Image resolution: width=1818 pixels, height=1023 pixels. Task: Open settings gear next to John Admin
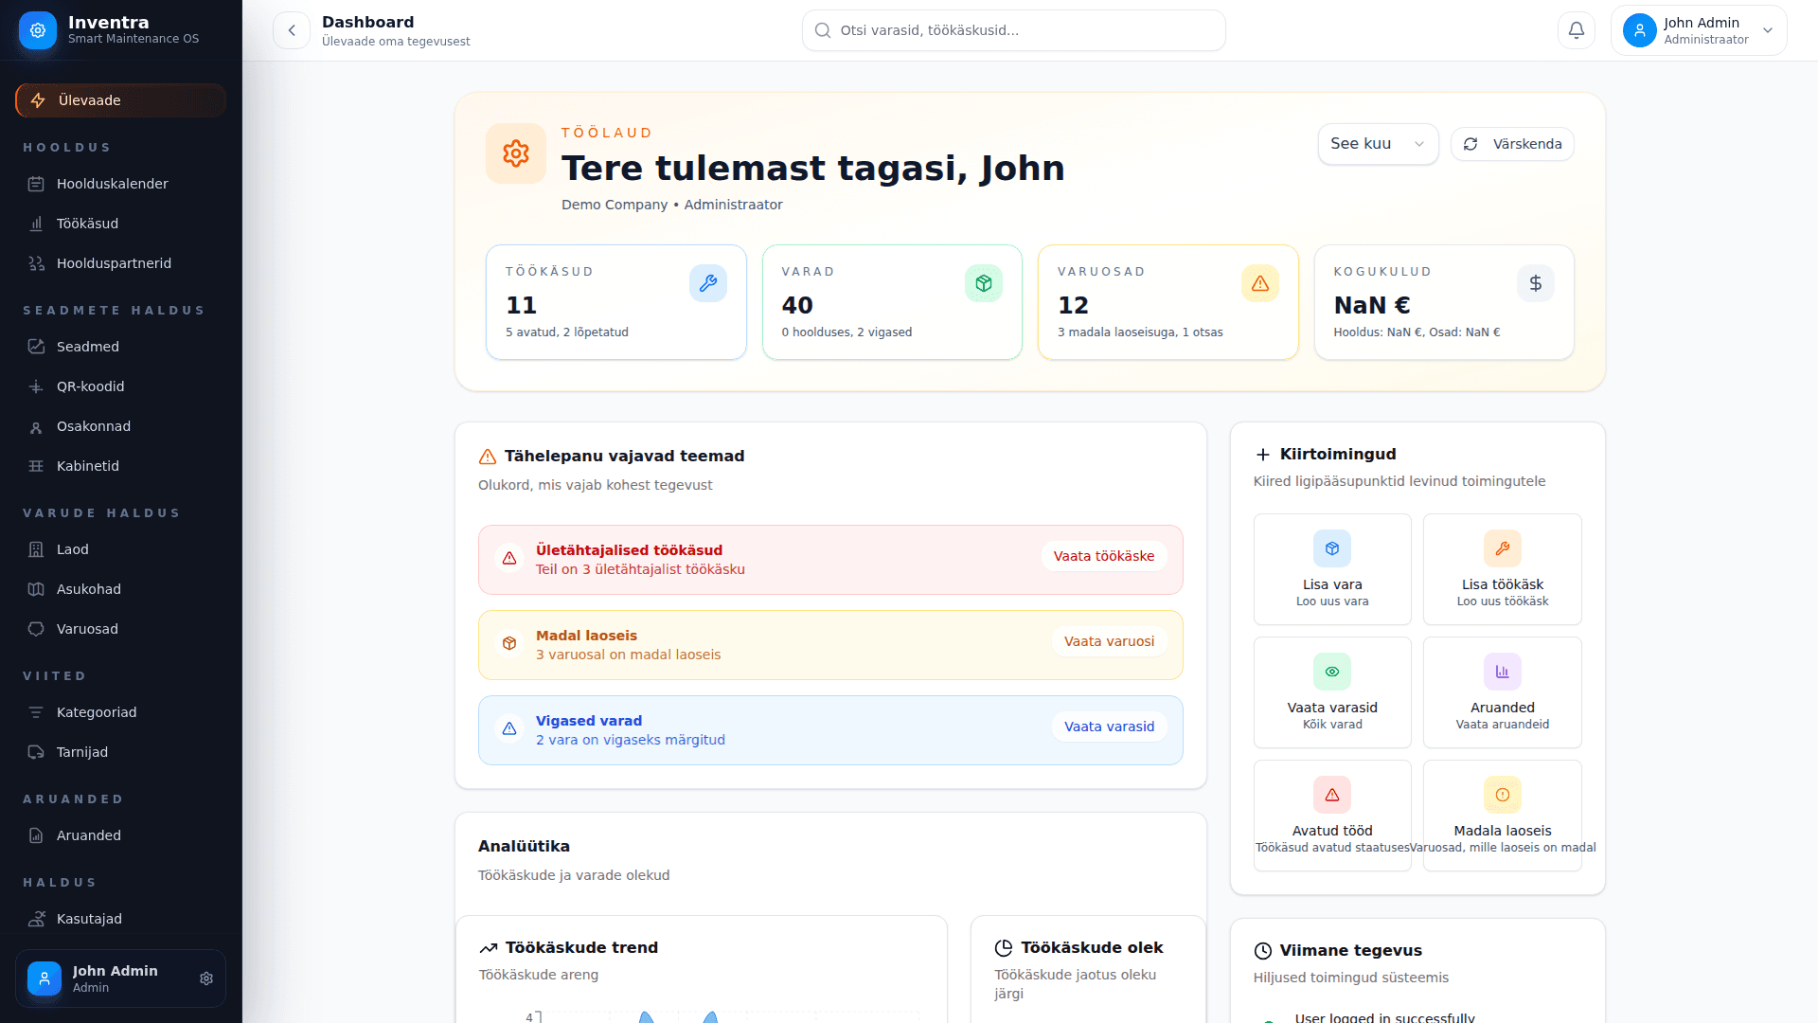206,978
